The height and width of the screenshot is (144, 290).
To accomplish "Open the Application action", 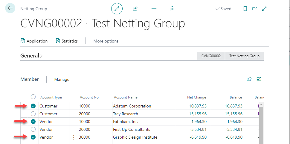I will [x=34, y=41].
